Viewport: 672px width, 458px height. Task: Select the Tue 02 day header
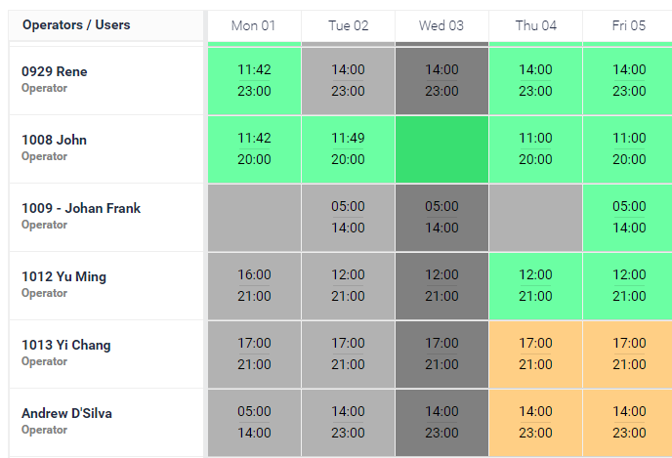click(x=348, y=25)
